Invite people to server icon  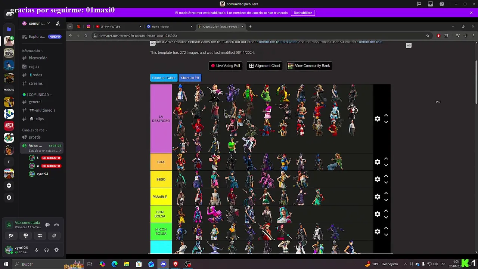click(x=58, y=23)
